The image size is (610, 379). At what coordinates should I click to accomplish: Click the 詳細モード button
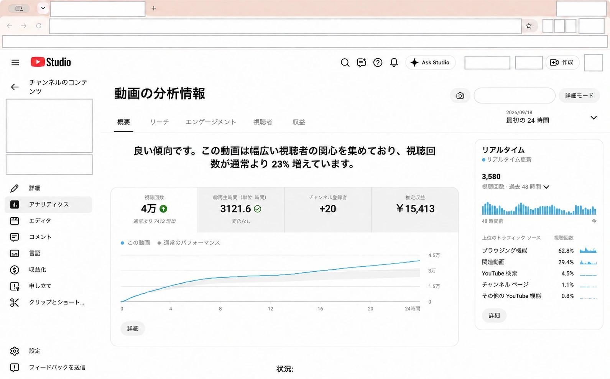579,96
